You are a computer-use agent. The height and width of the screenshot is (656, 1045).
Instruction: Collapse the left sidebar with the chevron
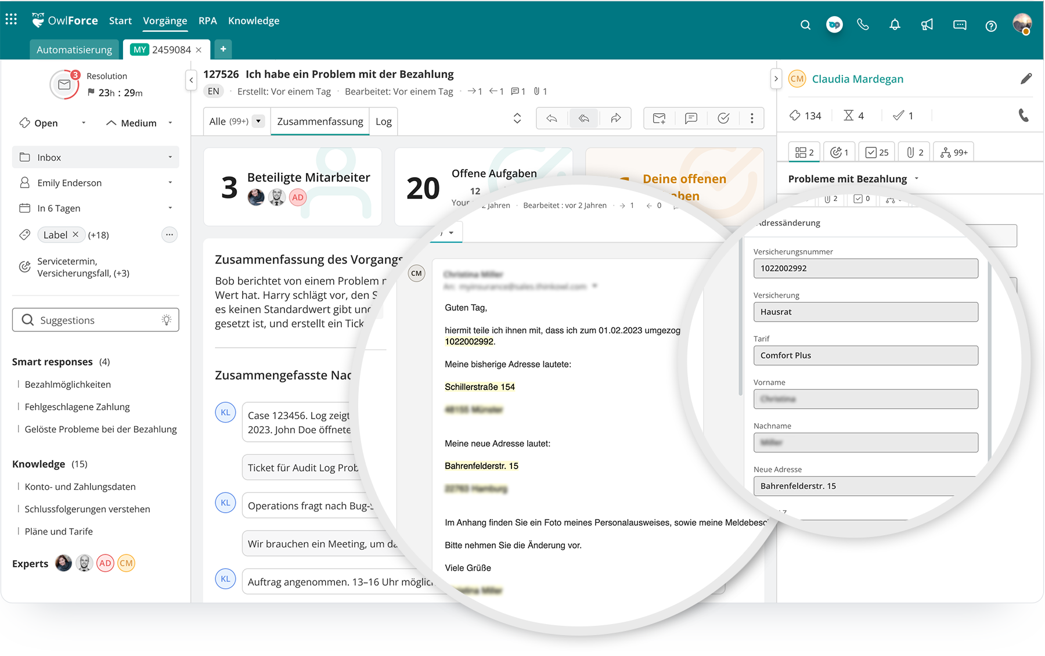(x=191, y=80)
